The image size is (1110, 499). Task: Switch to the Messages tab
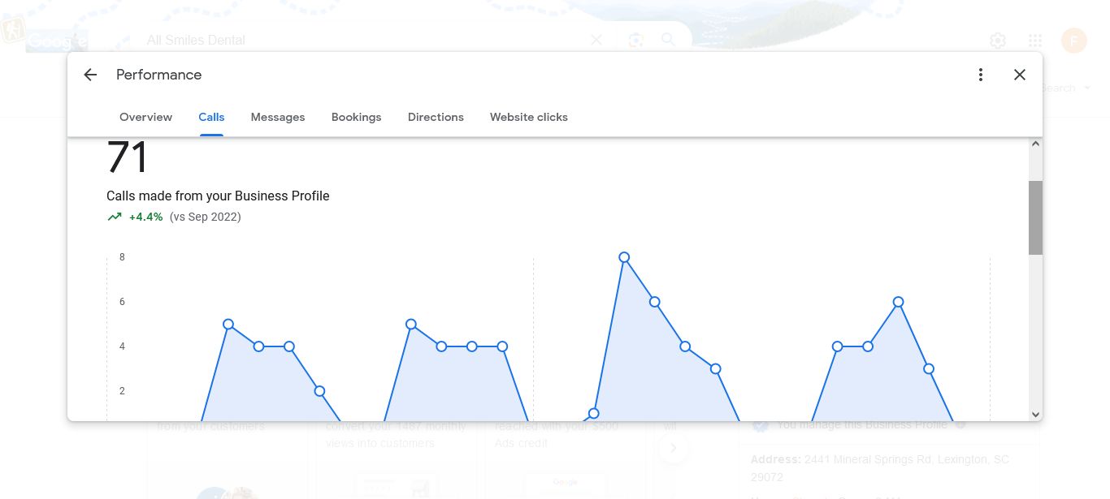[x=278, y=117]
